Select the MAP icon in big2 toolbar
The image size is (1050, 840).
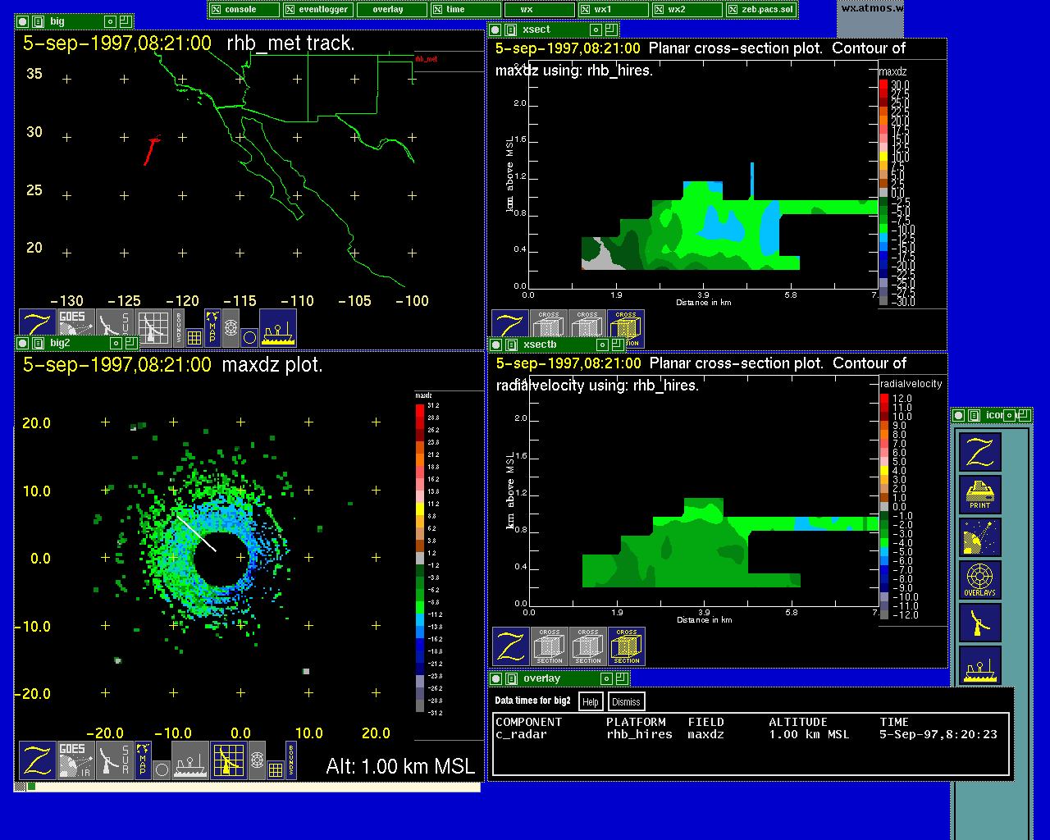[x=143, y=760]
